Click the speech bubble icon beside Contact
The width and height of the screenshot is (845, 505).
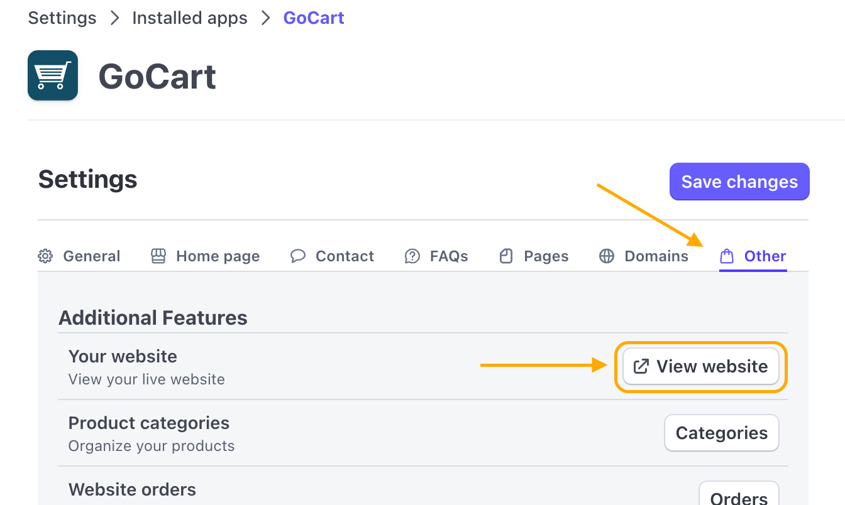click(297, 256)
